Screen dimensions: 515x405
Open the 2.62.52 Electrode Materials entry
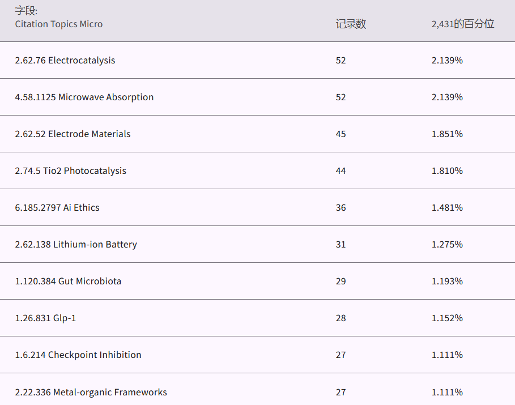(73, 134)
